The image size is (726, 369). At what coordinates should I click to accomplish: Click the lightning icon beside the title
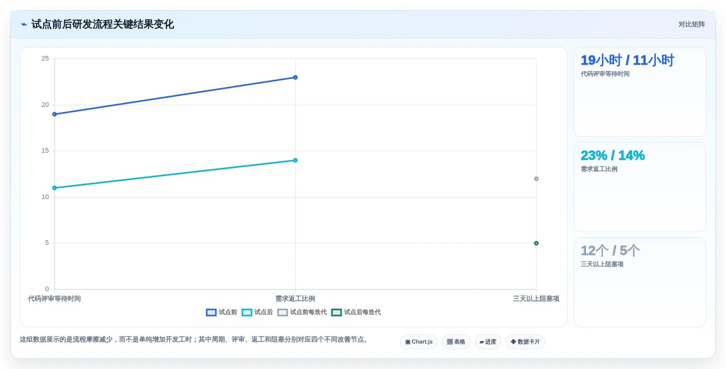point(24,24)
